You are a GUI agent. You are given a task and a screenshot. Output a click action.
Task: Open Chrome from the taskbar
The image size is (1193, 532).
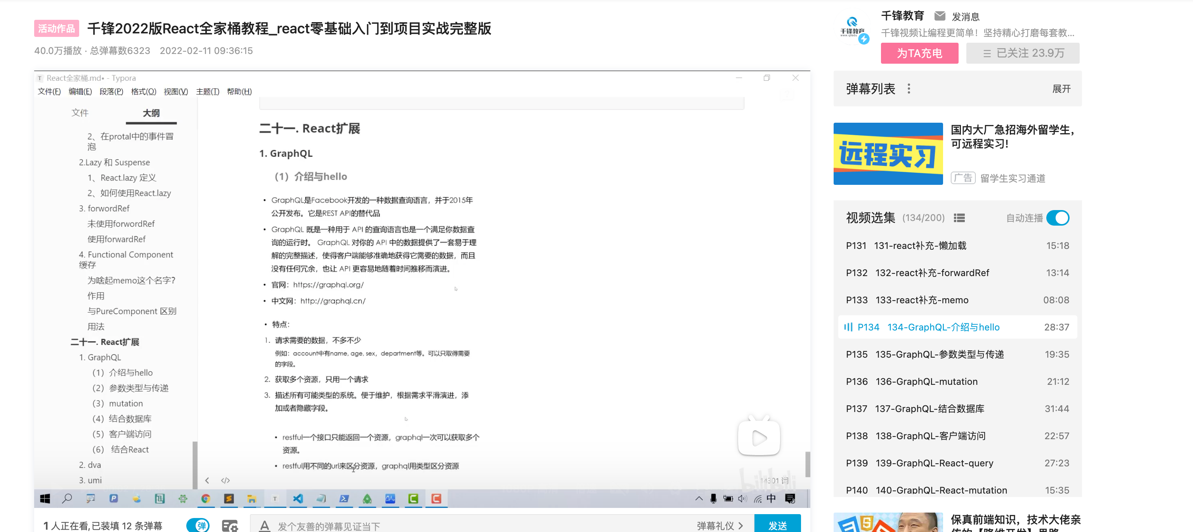coord(206,499)
